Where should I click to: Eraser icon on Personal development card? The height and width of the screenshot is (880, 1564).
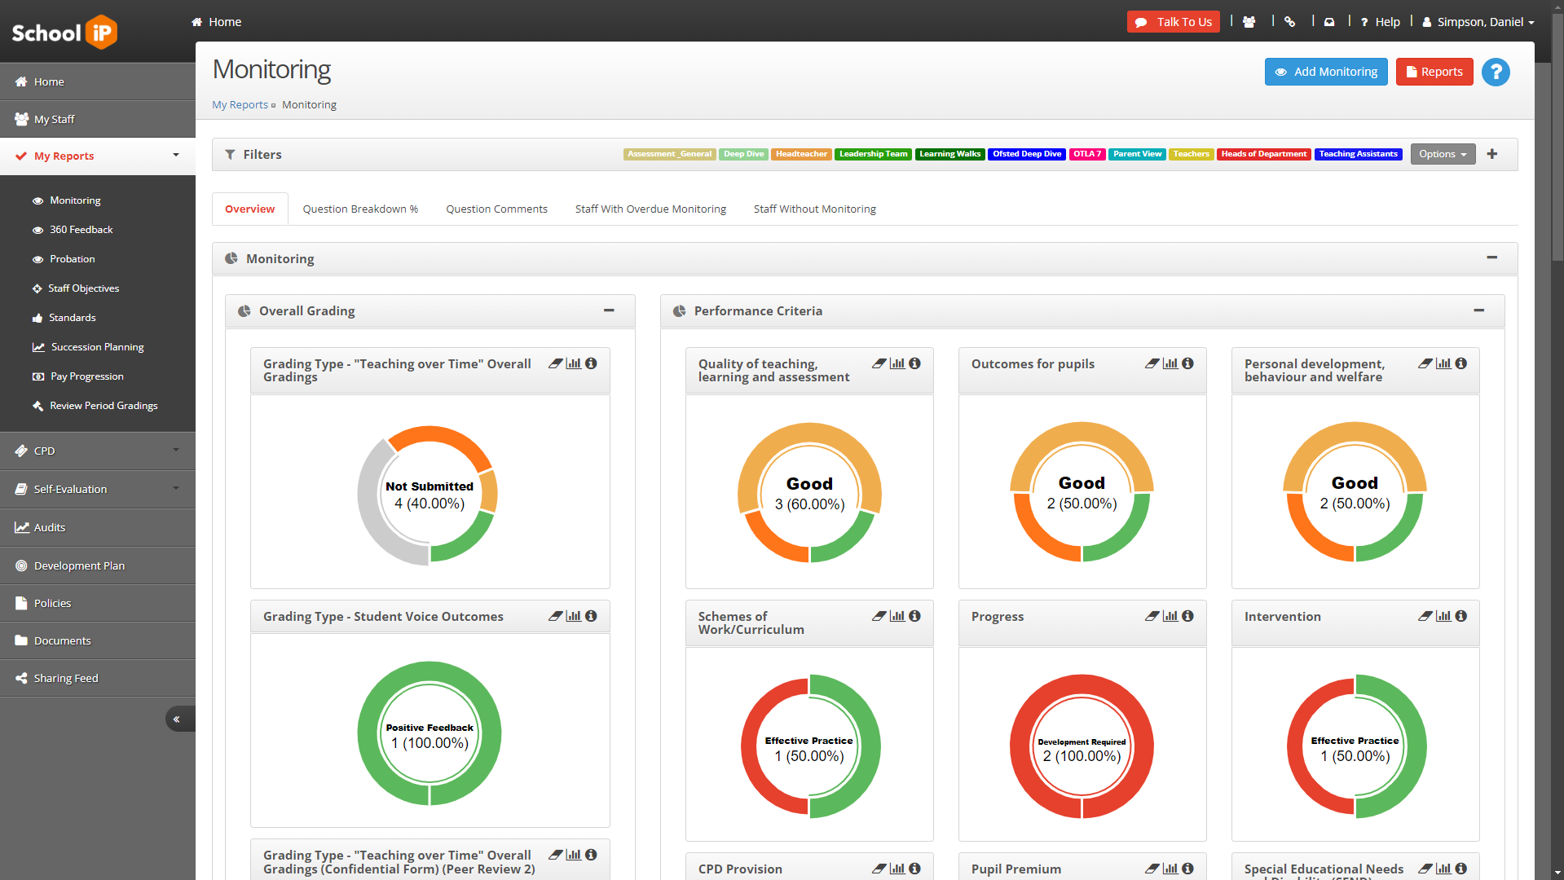point(1425,363)
